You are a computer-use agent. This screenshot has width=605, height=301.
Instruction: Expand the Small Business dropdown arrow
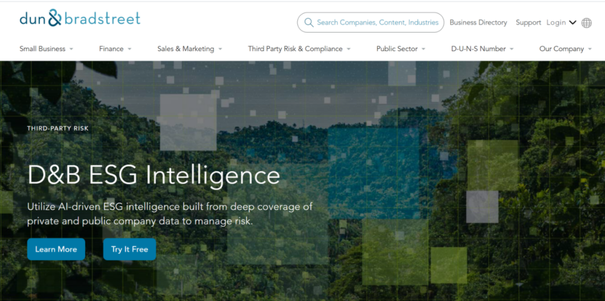(71, 49)
